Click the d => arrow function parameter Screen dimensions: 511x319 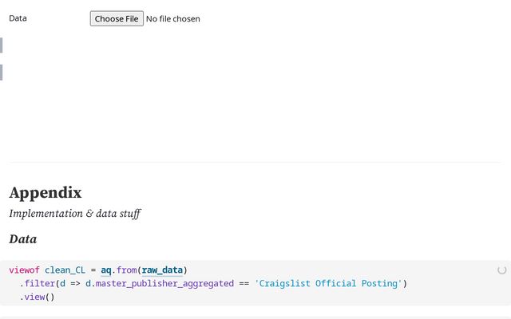pos(67,283)
